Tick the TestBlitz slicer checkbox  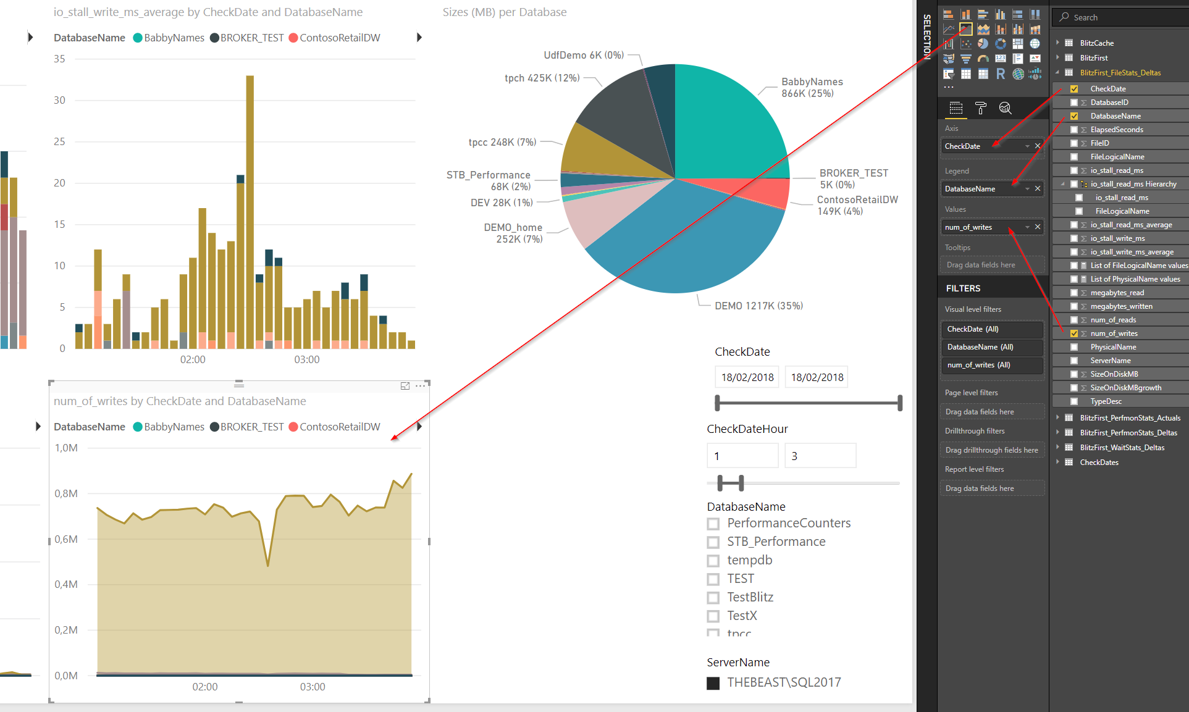pyautogui.click(x=713, y=598)
